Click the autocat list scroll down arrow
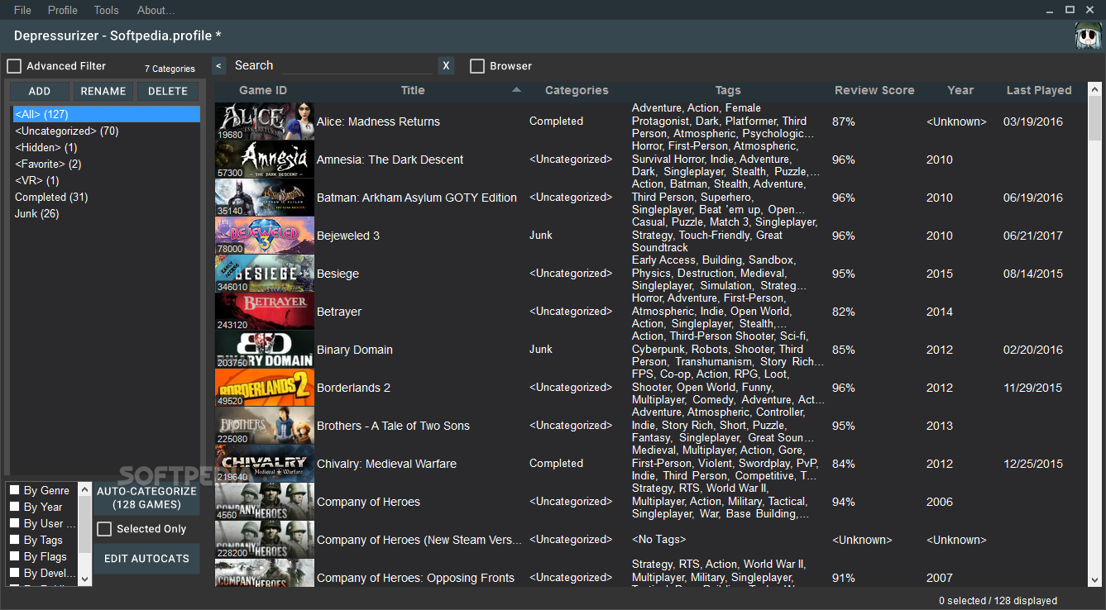The image size is (1106, 610). pyautogui.click(x=84, y=580)
